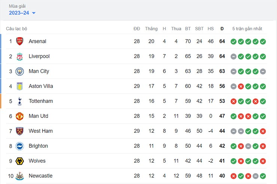Click the Arsenal club crest
This screenshot has height=184, width=277.
point(19,41)
